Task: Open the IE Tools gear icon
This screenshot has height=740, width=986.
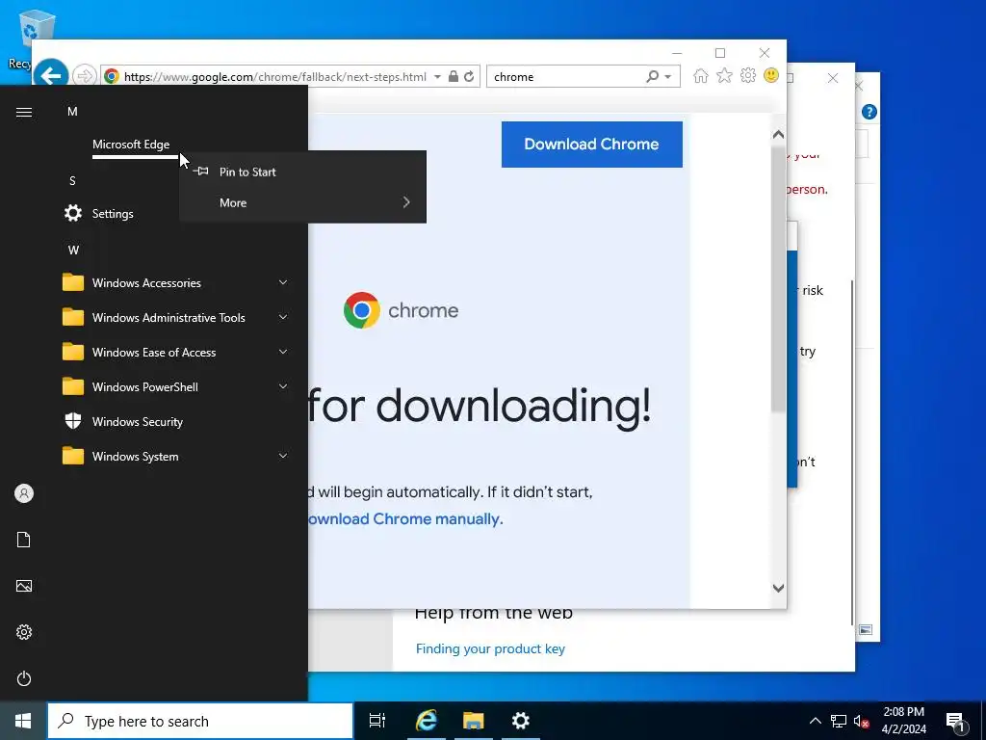Action: point(747,76)
